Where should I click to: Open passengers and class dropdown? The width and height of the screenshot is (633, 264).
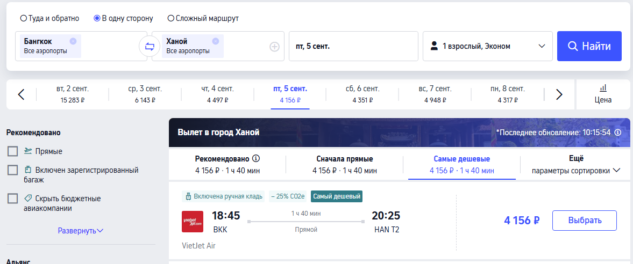[x=488, y=46]
